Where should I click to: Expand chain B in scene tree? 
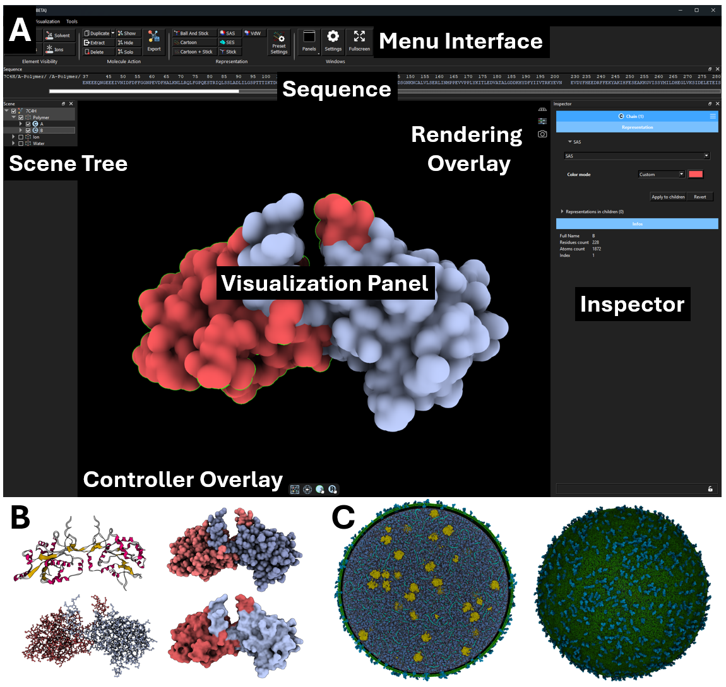pos(21,131)
